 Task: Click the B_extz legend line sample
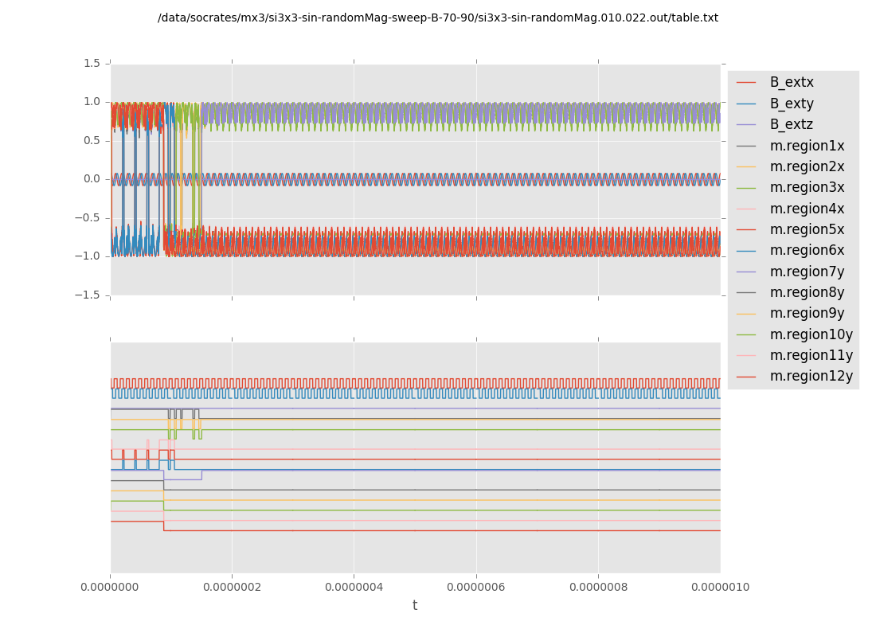(746, 125)
